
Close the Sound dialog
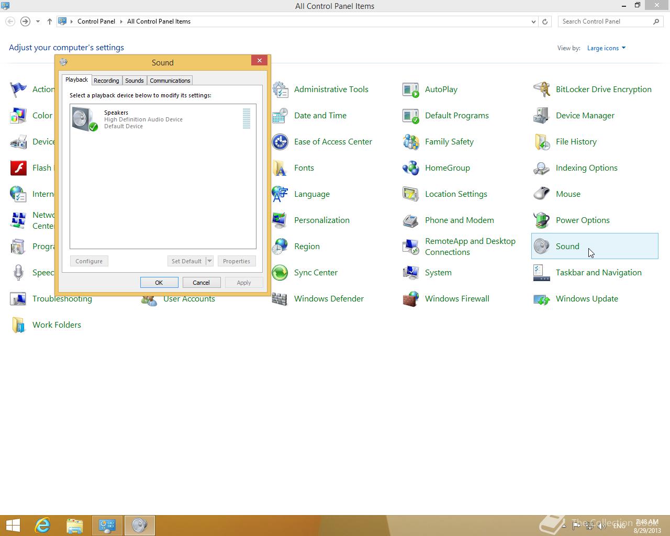tap(259, 61)
